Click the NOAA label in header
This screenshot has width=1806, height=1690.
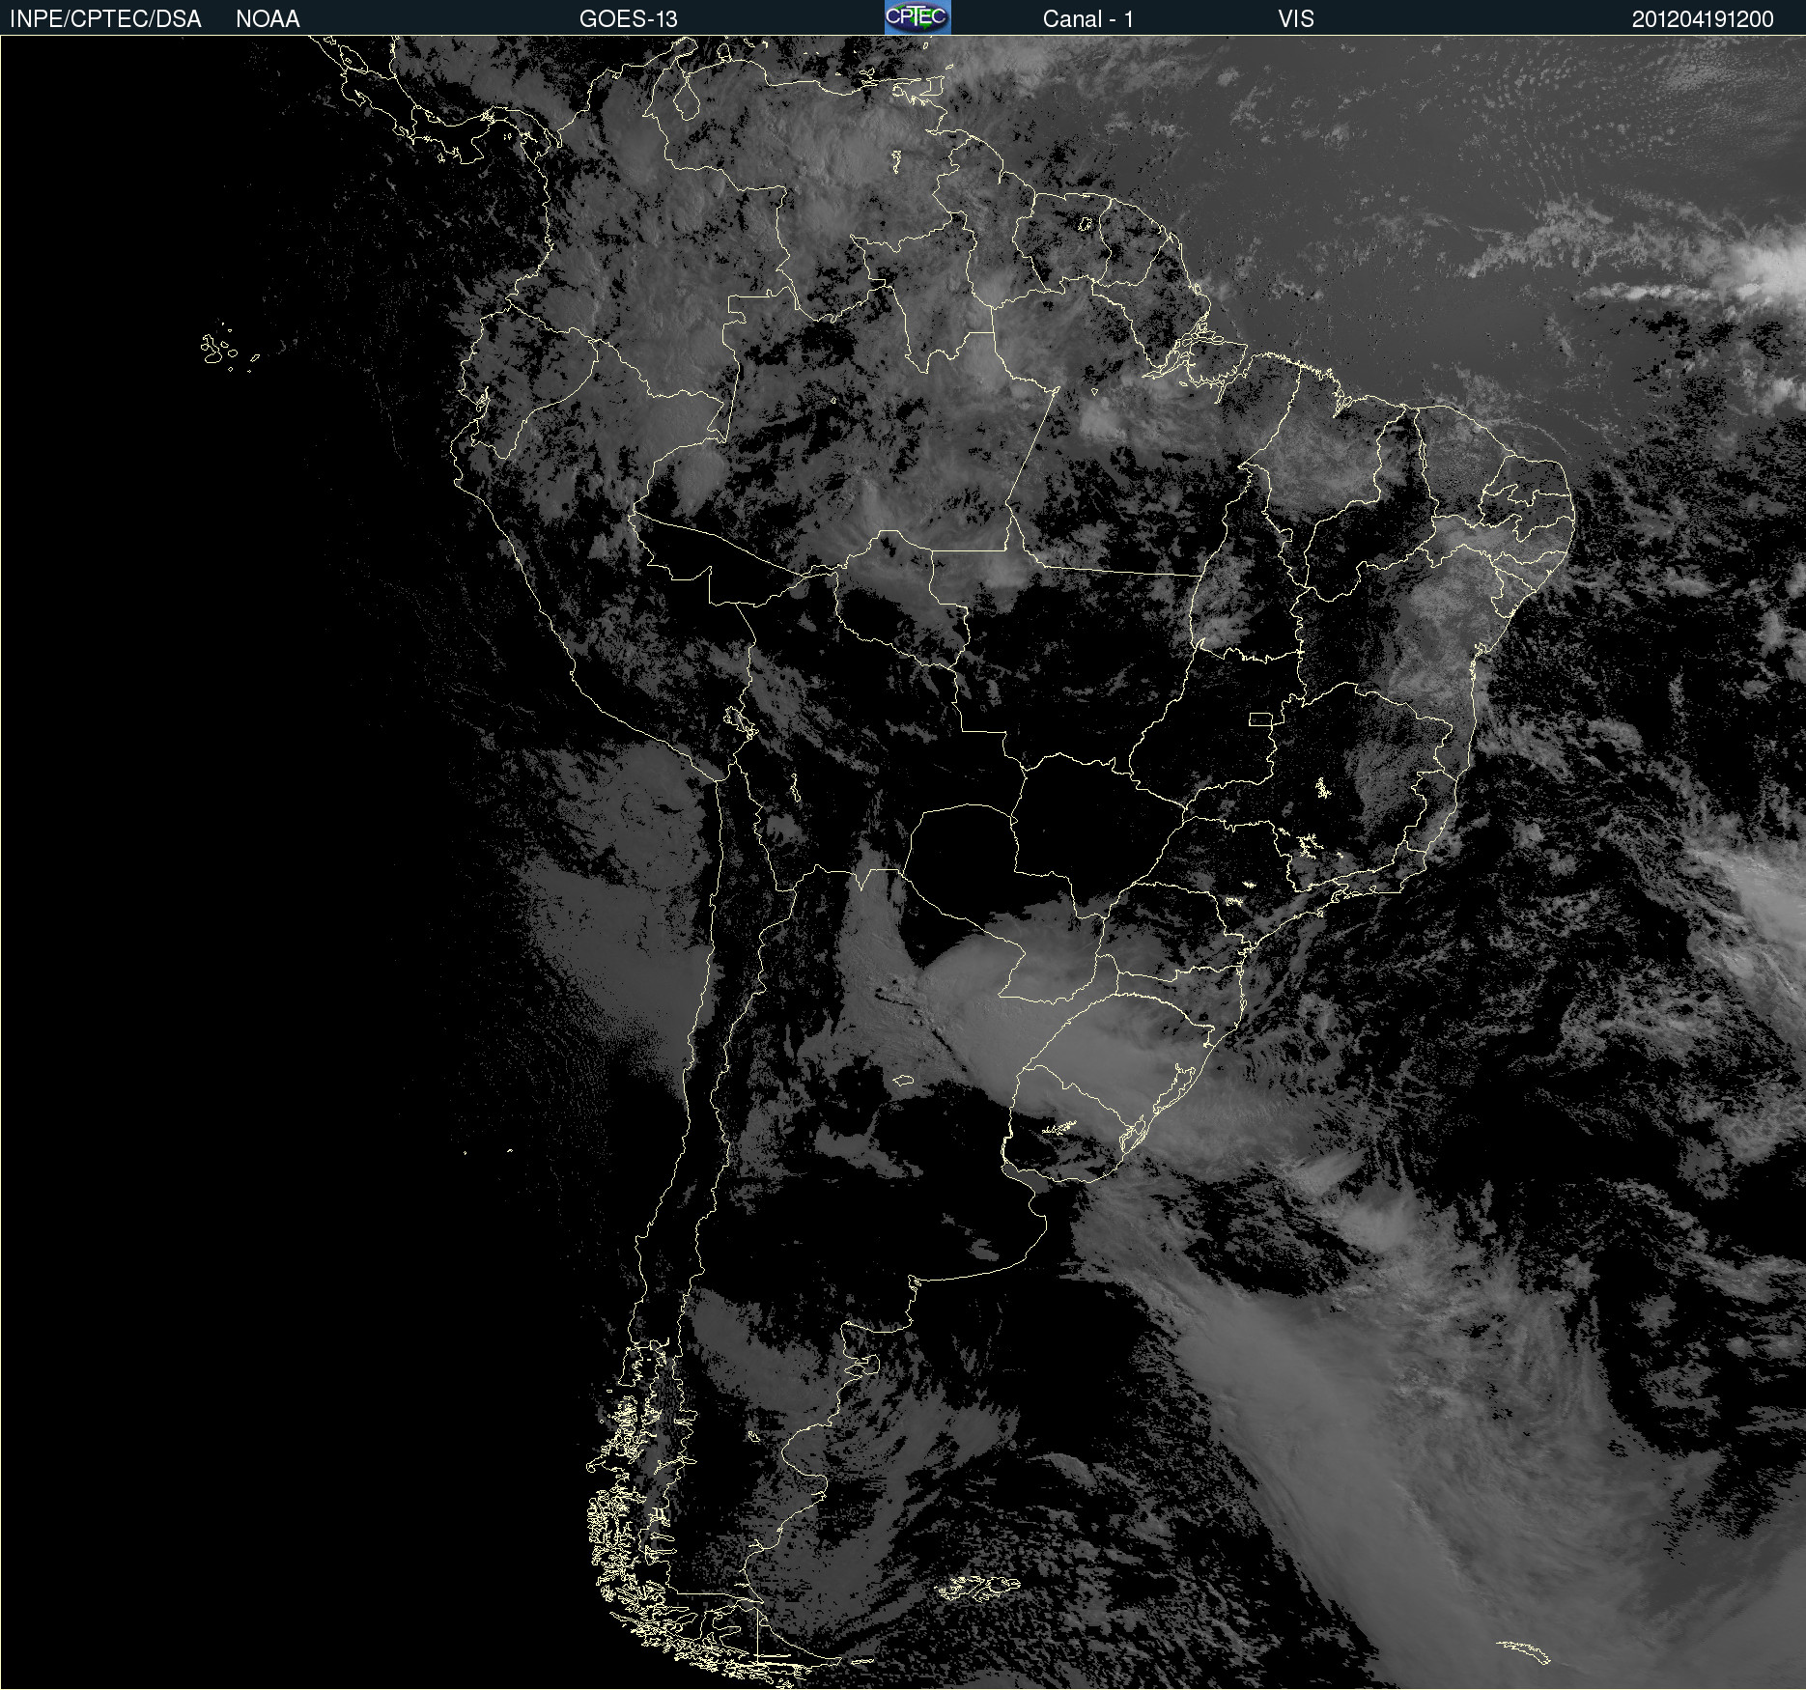(x=268, y=19)
